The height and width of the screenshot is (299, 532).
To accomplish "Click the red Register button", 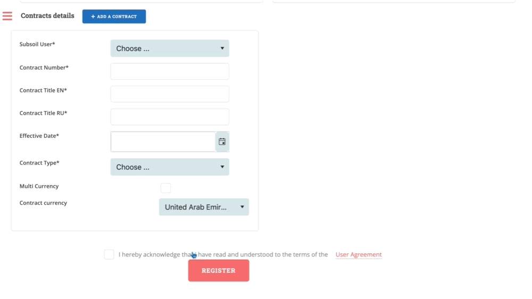I will click(x=218, y=270).
